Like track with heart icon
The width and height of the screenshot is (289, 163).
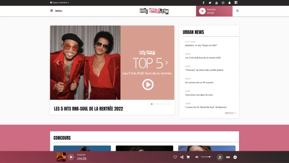click(175, 157)
